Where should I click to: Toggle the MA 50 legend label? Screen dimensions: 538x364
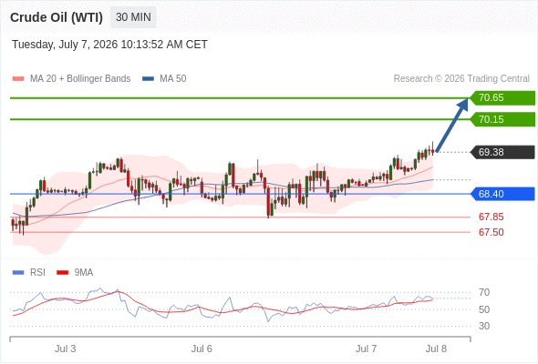(x=173, y=79)
